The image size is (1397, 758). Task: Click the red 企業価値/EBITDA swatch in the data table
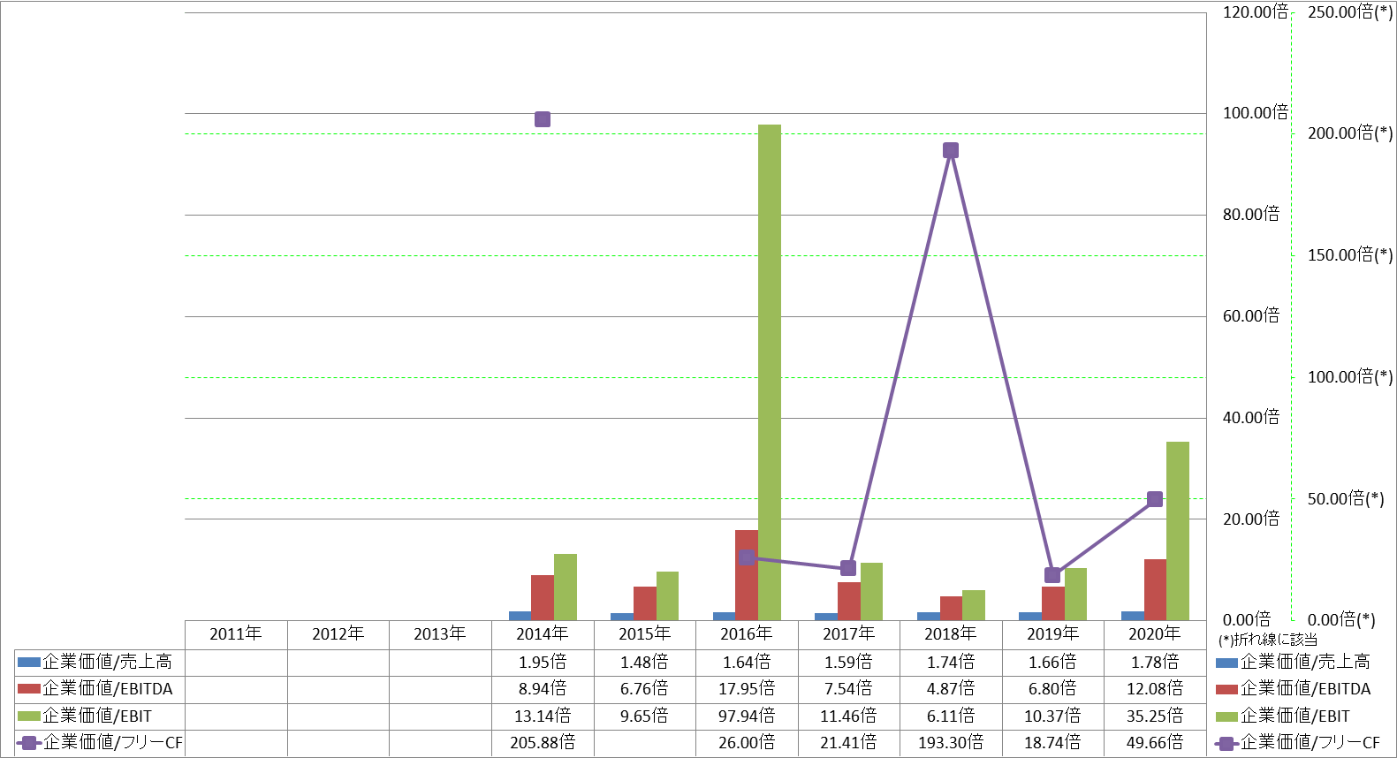(x=29, y=688)
